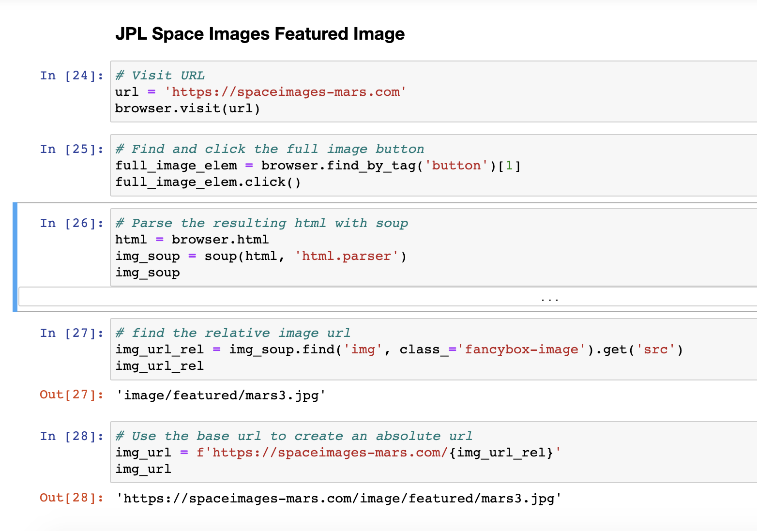Click the img_url_rel assignment line

[399, 349]
